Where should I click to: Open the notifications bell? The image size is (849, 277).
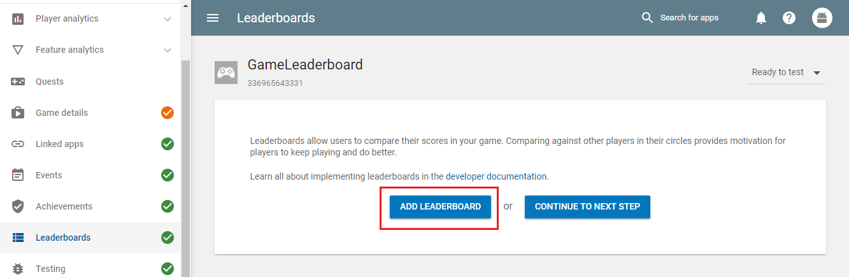point(761,18)
